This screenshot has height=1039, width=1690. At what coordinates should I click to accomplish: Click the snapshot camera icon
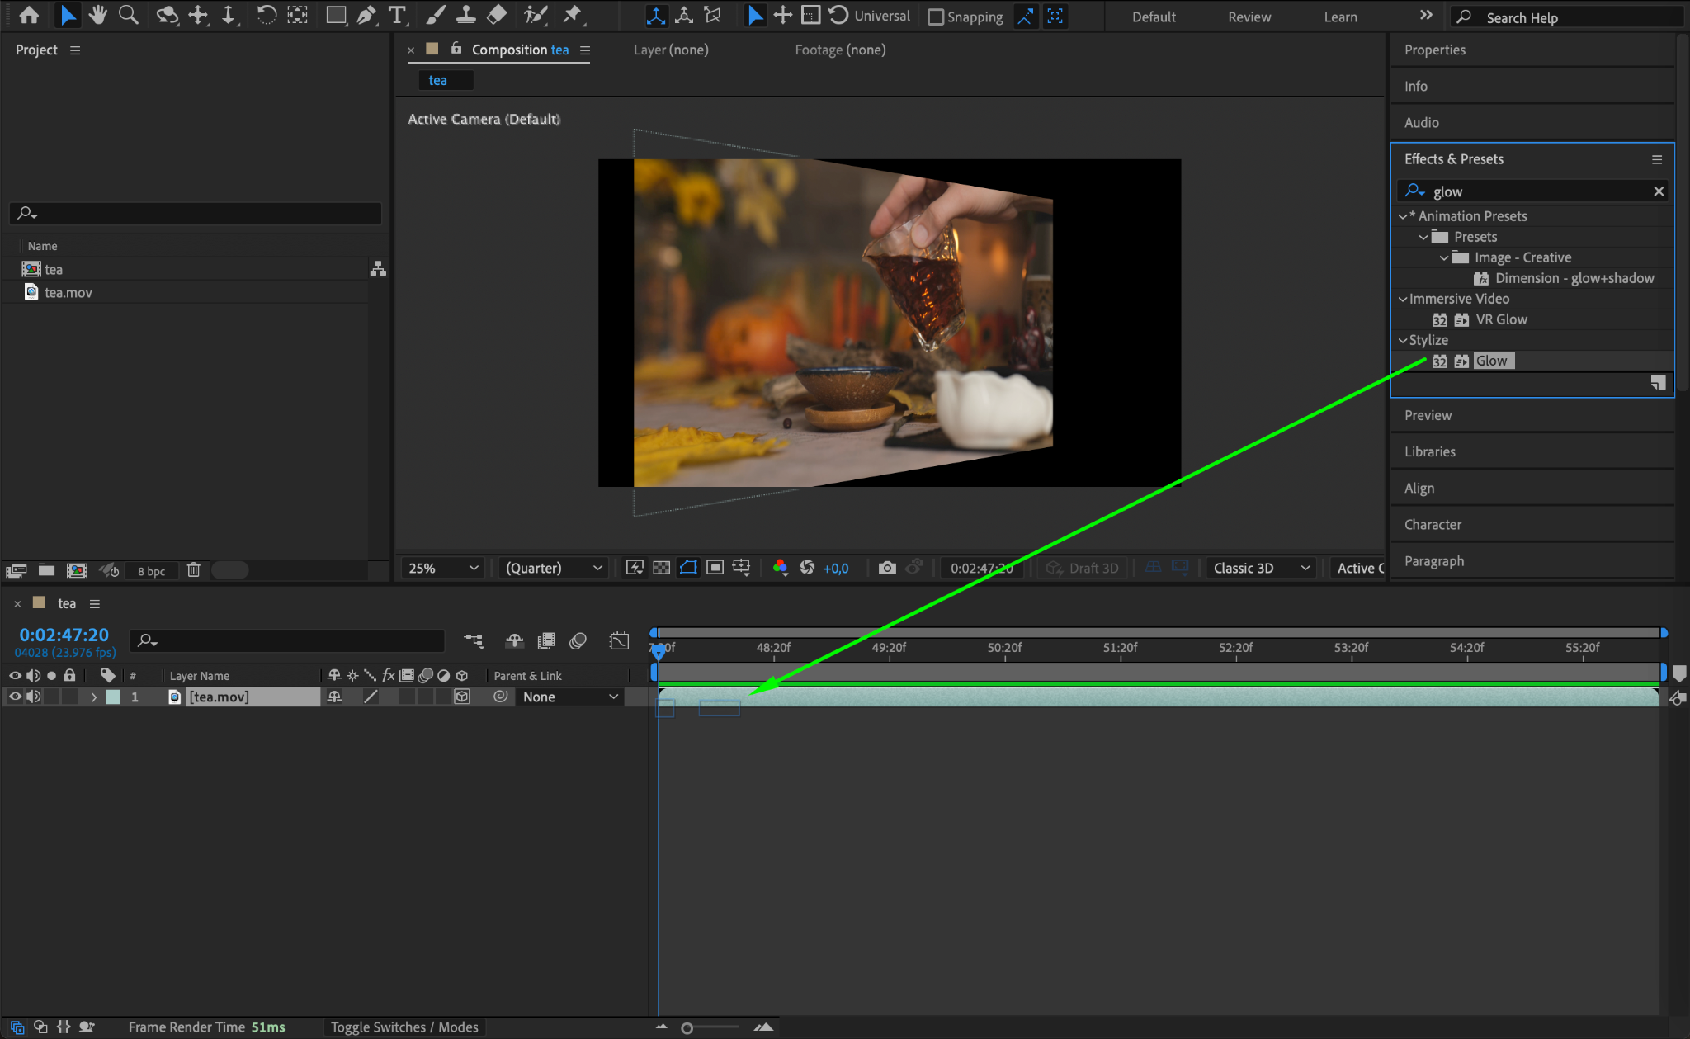click(x=887, y=568)
